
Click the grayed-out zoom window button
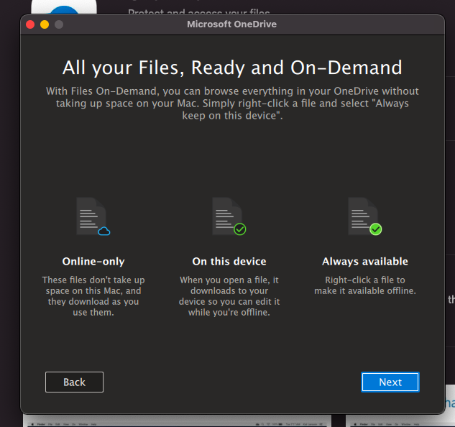(x=59, y=24)
